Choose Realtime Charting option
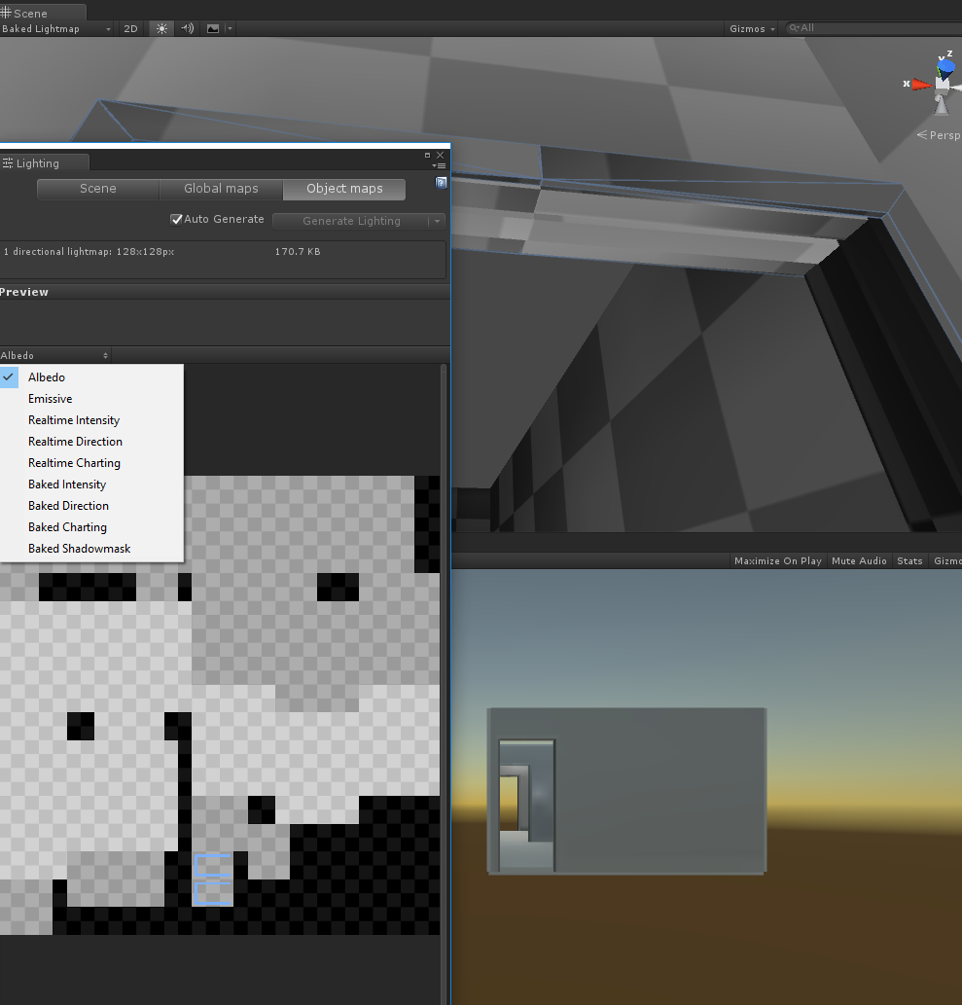Screen dimensions: 962x1005 tap(91, 463)
